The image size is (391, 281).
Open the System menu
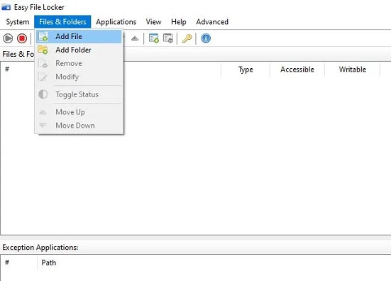[x=18, y=22]
